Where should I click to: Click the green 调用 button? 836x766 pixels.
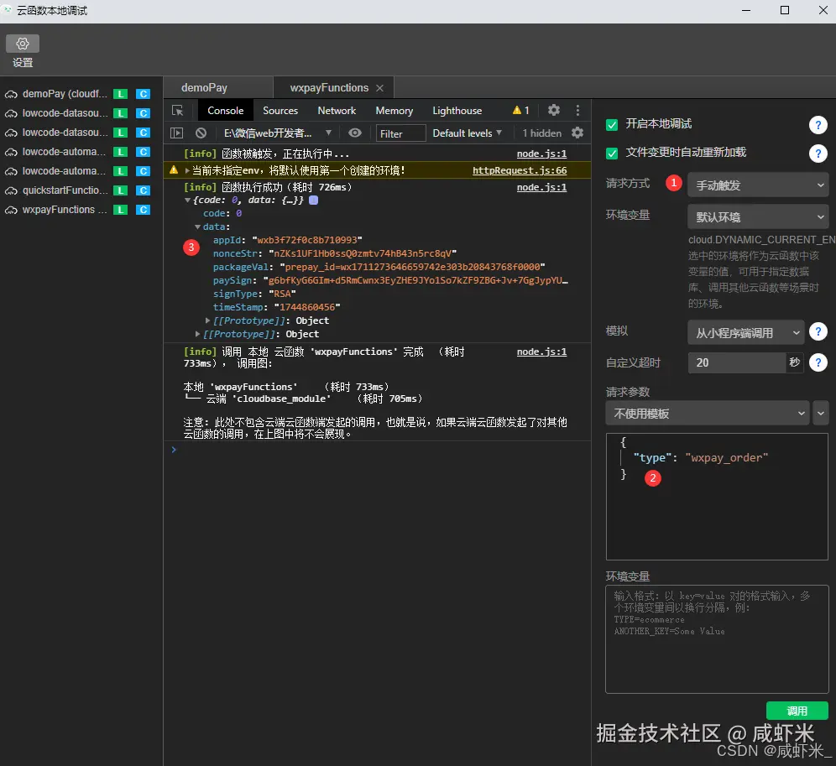point(797,711)
